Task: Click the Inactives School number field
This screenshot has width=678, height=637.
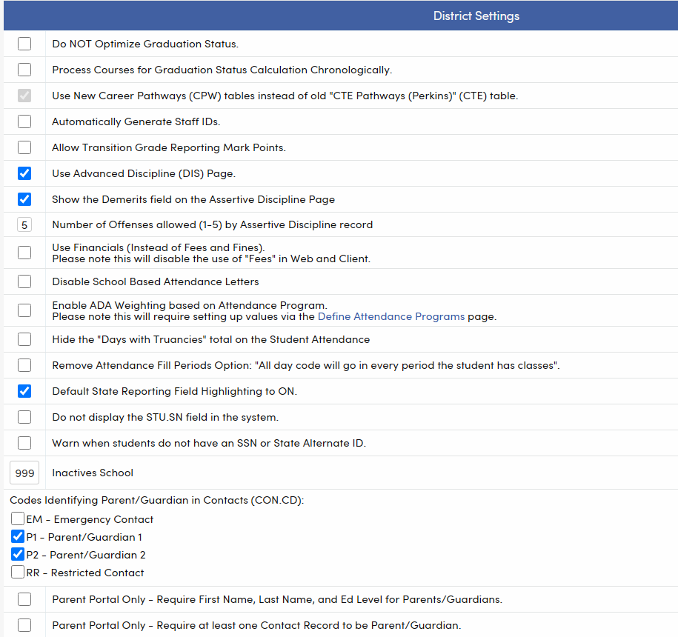Action: pyautogui.click(x=24, y=473)
